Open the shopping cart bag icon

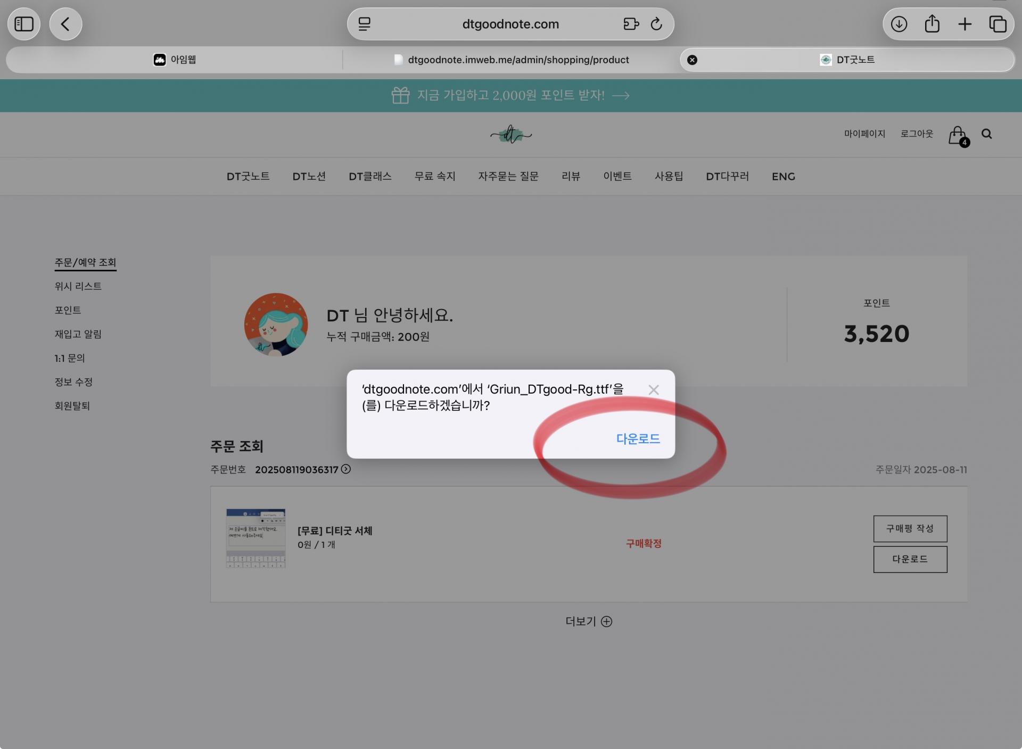click(958, 135)
